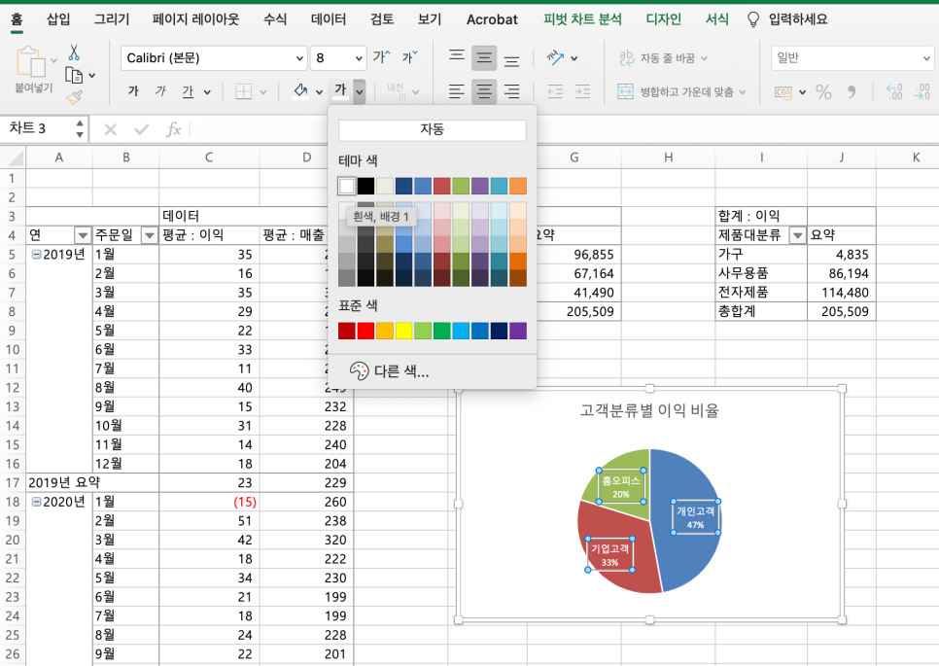
Task: Open the 수식 ribbon tab
Action: (x=275, y=19)
